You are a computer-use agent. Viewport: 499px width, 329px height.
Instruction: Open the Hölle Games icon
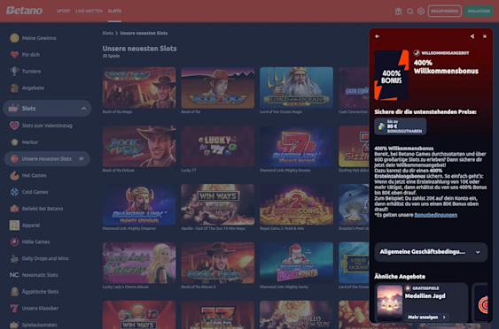click(x=14, y=241)
